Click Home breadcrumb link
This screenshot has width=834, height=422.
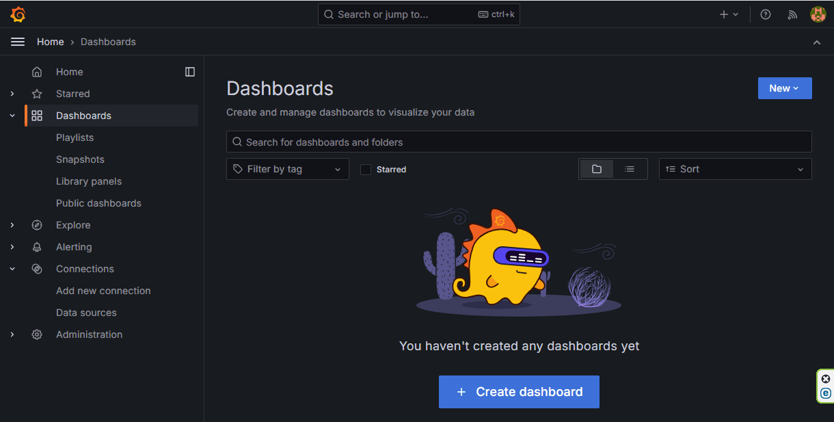tap(51, 42)
